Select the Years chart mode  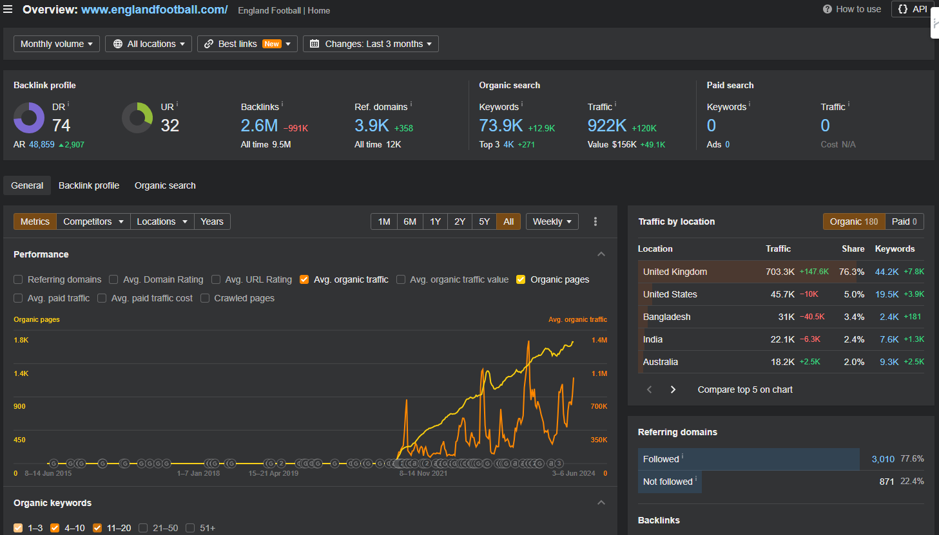(212, 221)
